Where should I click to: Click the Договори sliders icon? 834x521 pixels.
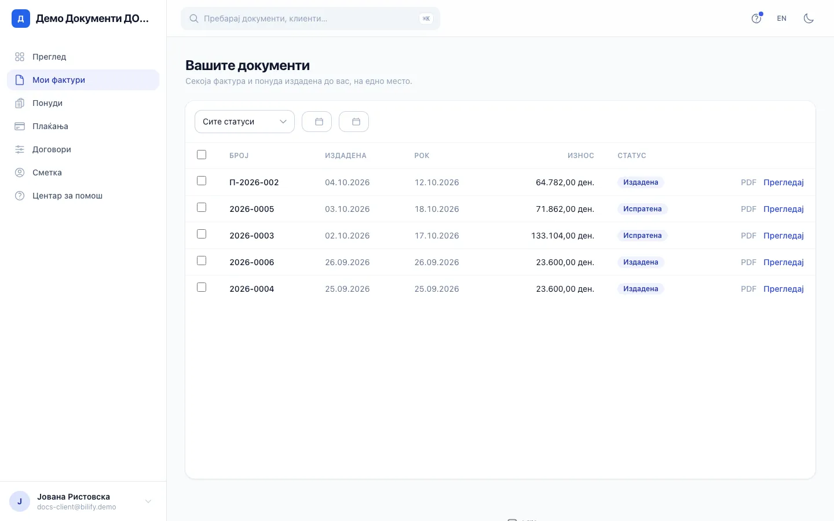[x=20, y=149]
